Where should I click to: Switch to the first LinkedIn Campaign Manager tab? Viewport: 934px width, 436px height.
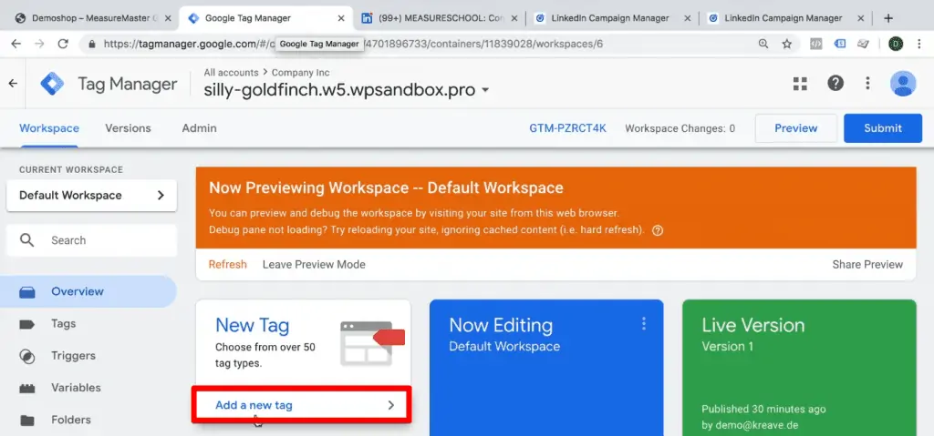tap(610, 18)
